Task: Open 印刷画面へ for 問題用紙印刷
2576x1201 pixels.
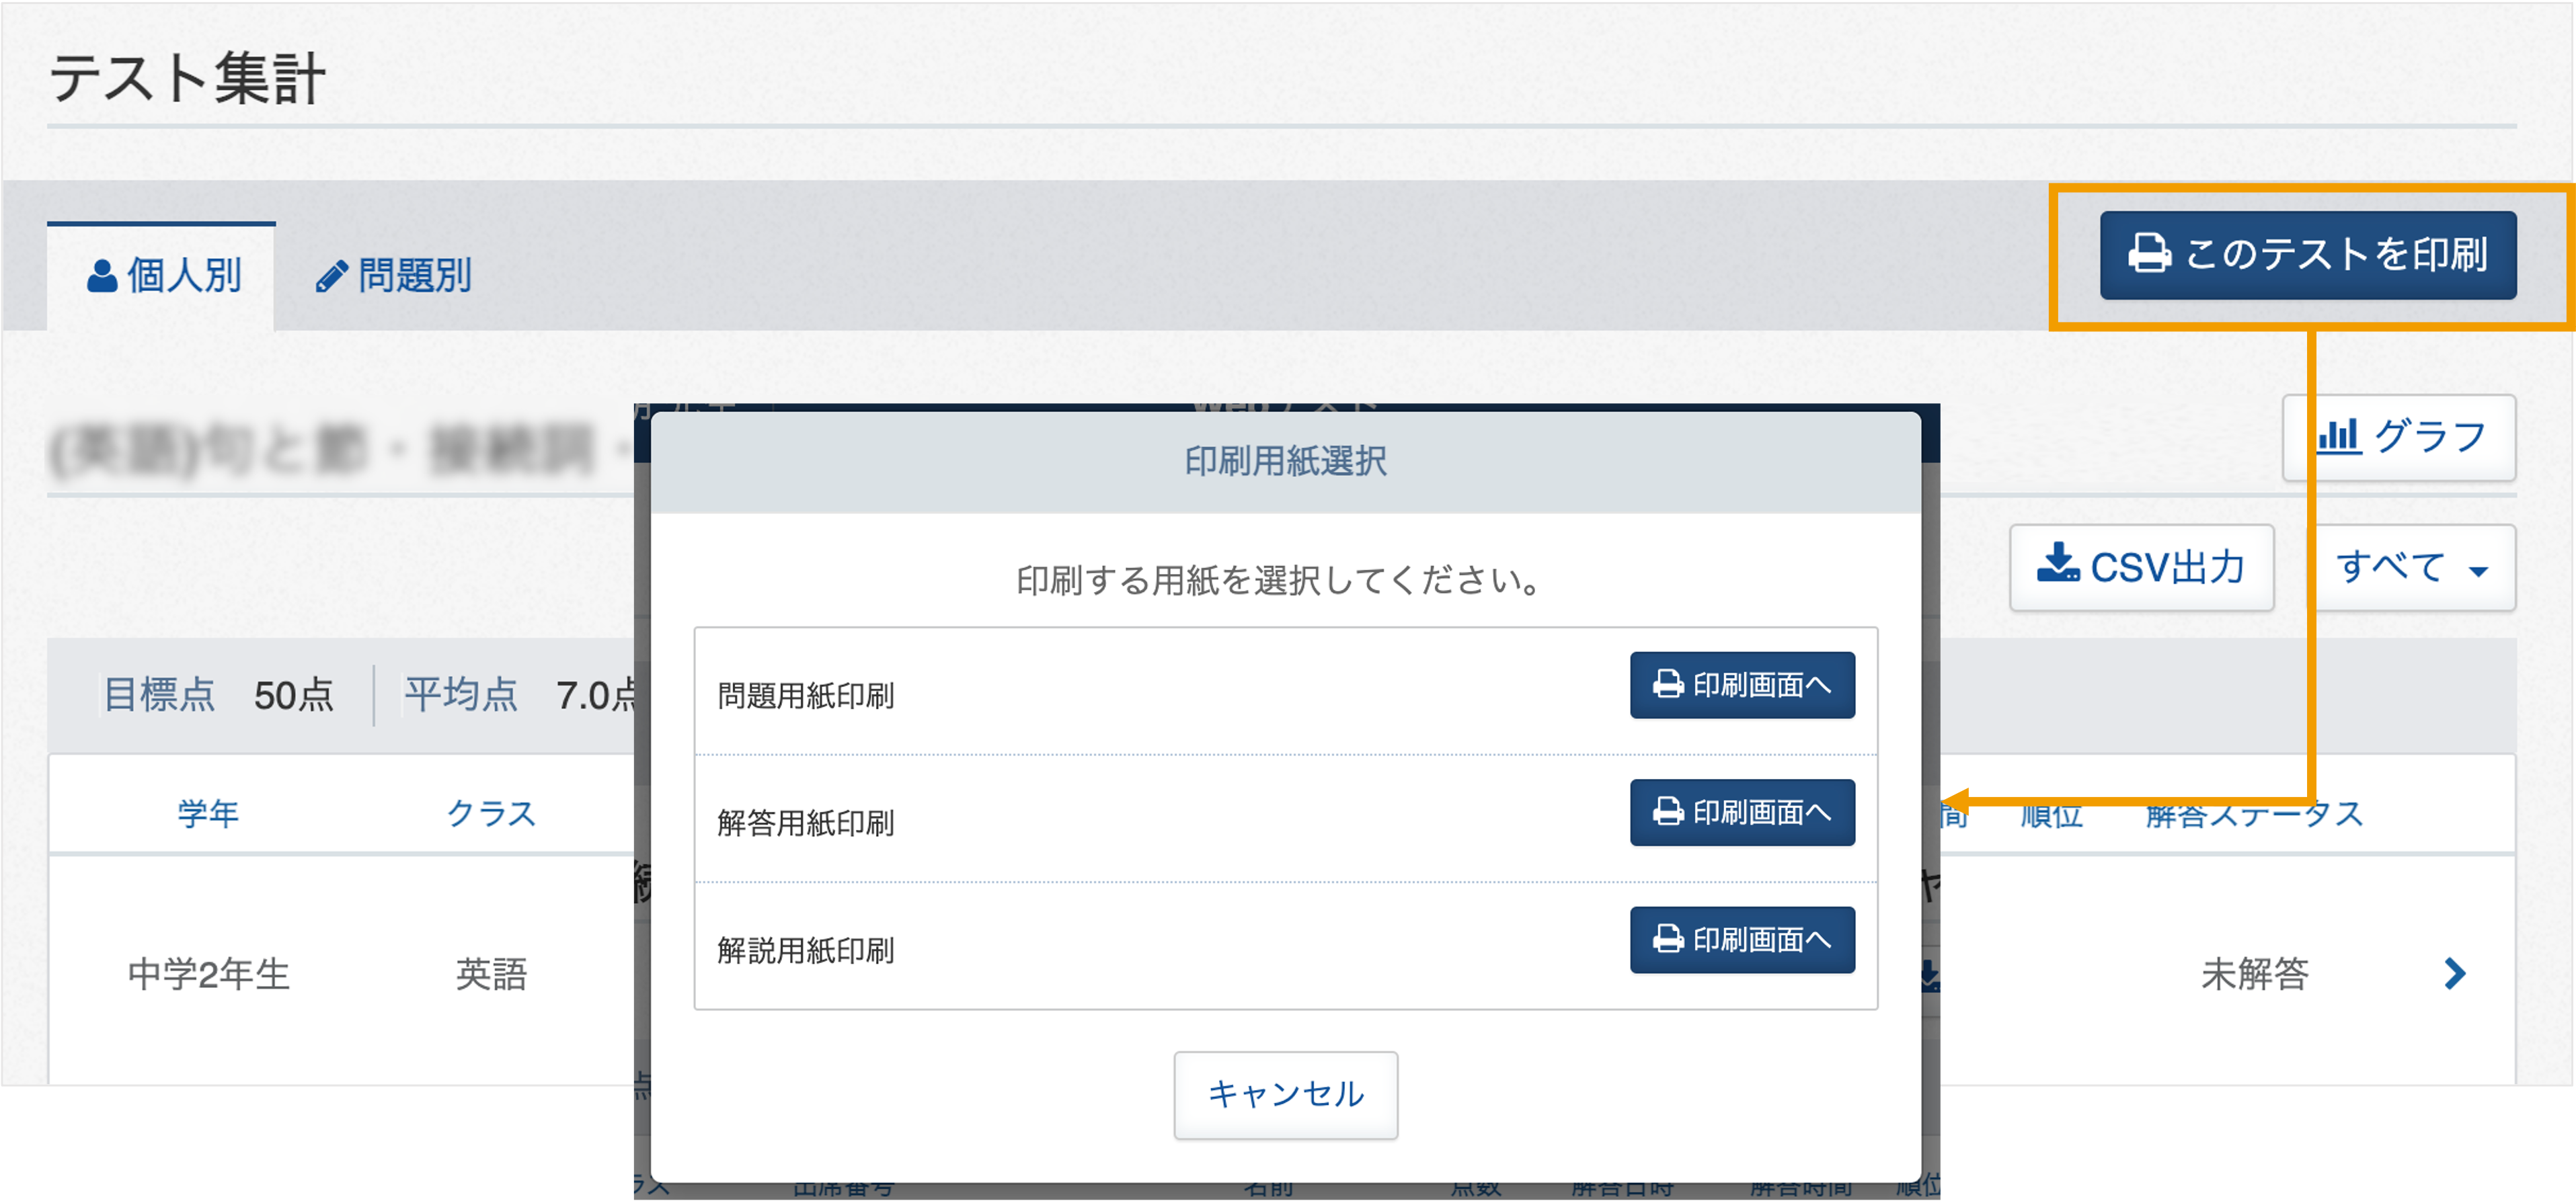Action: tap(1742, 686)
